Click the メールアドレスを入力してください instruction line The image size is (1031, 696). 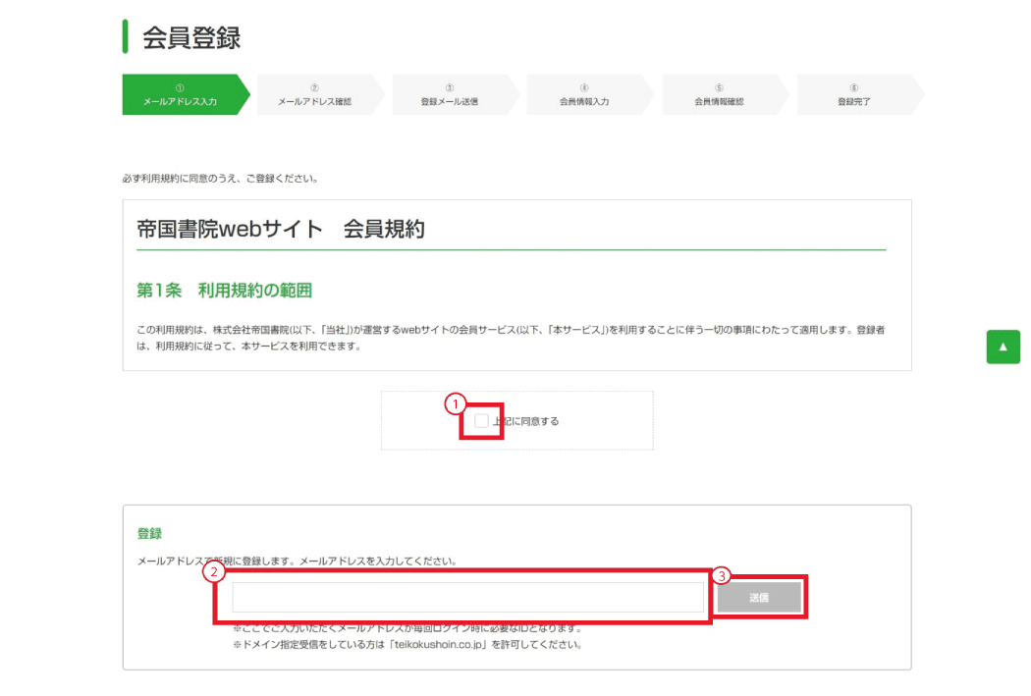point(298,561)
